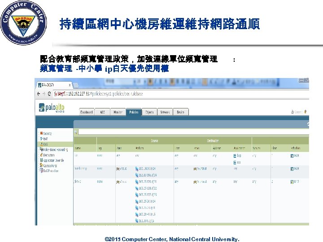Viewport: 323px width, 242px height.
Task: Click the Destination group header
Action: [x=213, y=141]
